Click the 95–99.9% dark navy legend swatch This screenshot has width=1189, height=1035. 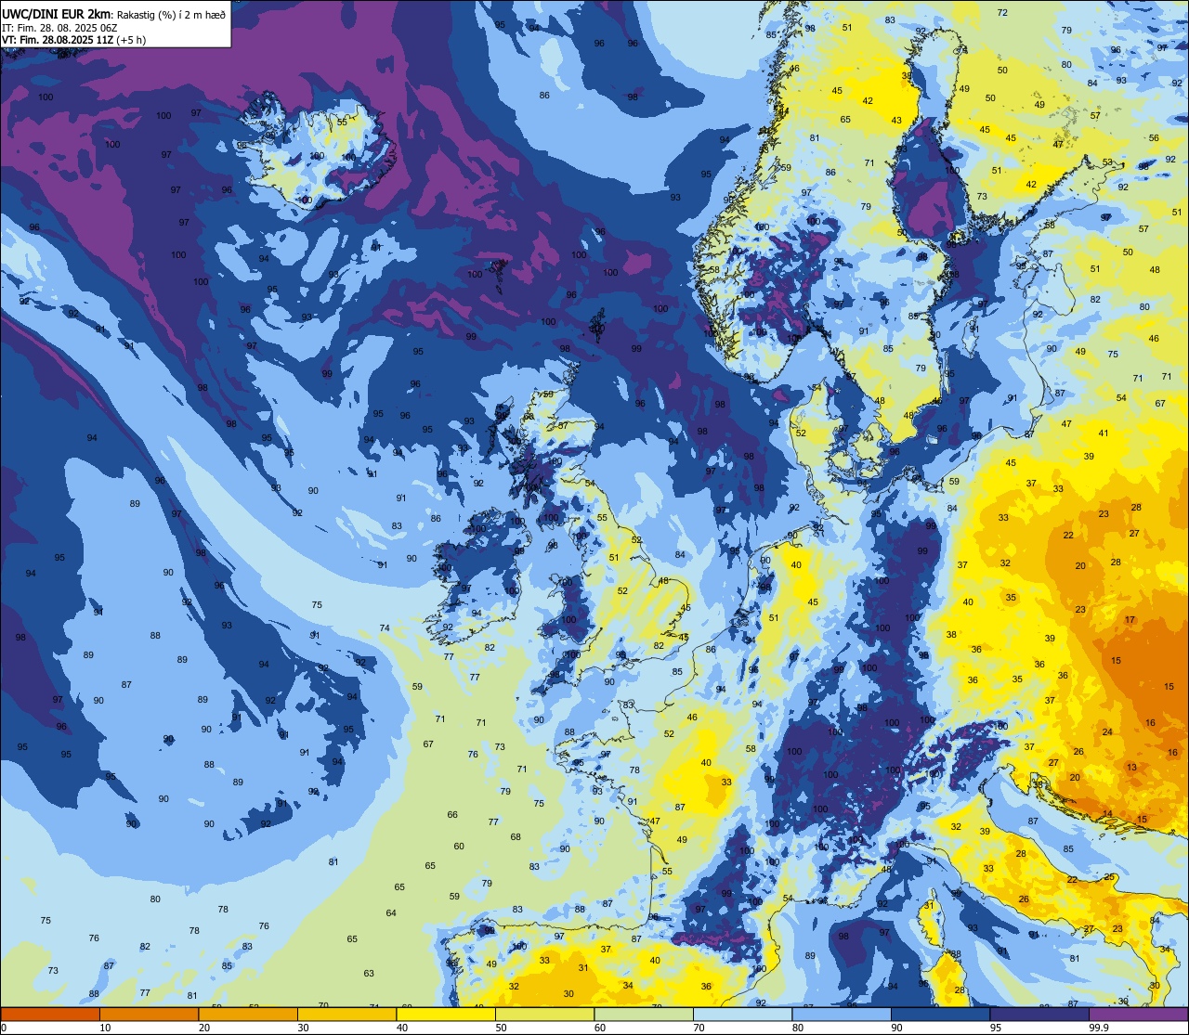(1039, 1014)
